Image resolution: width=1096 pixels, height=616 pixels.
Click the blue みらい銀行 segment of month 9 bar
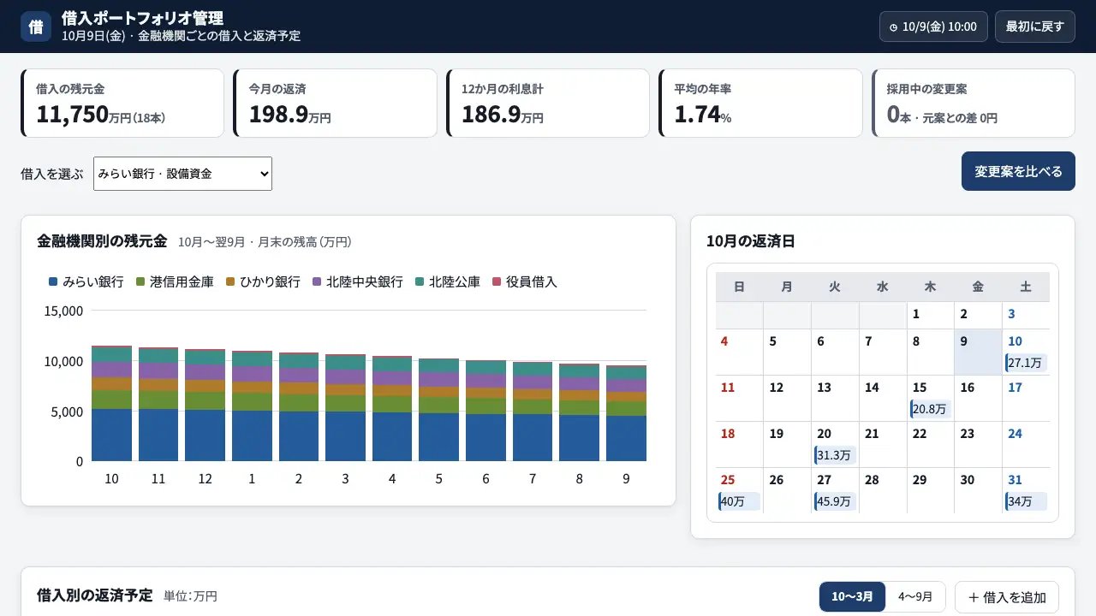tap(626, 438)
